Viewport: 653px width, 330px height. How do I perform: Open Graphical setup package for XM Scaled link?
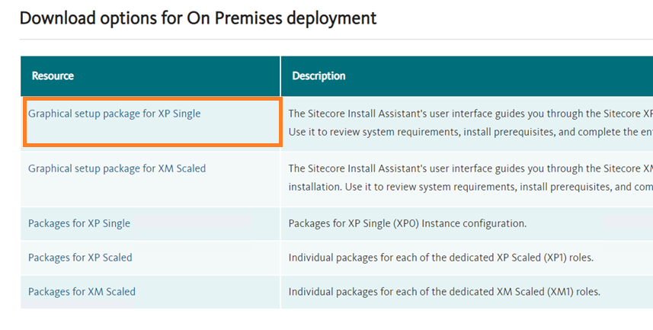(117, 168)
